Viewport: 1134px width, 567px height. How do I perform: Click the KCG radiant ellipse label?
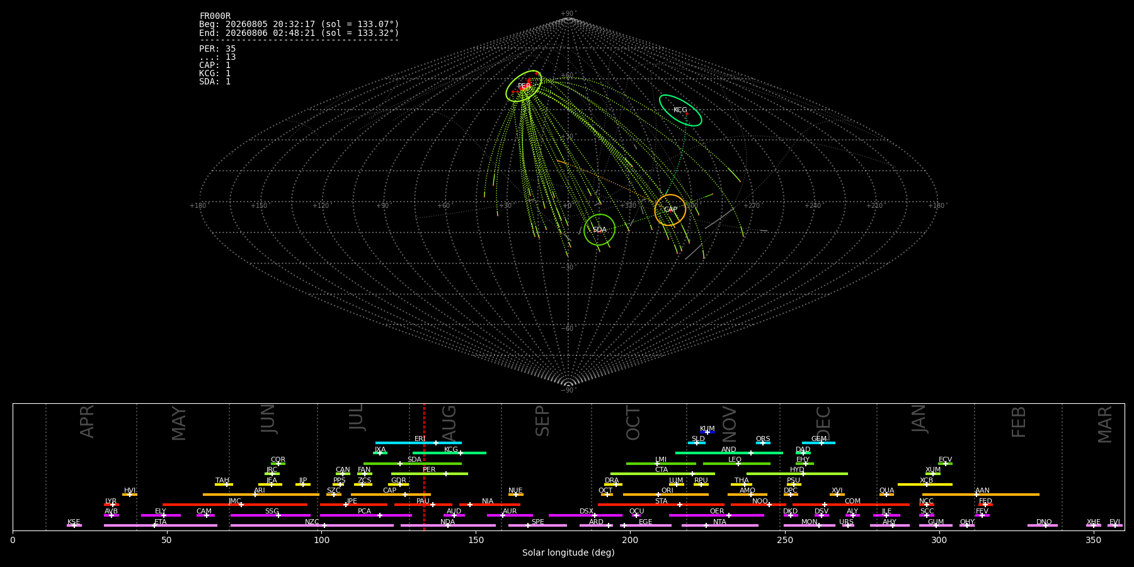[680, 110]
